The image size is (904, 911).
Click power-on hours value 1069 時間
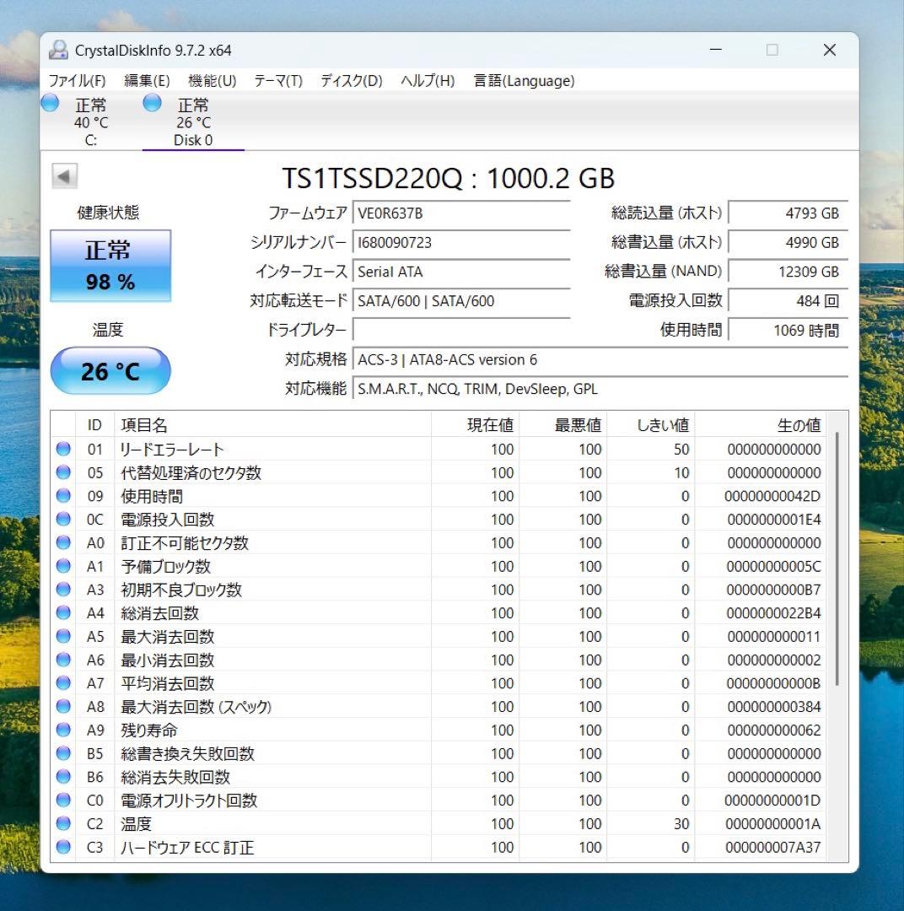tap(788, 330)
